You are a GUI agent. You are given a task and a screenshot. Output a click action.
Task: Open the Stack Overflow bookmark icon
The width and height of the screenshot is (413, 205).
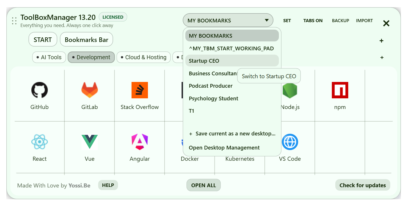pyautogui.click(x=140, y=90)
